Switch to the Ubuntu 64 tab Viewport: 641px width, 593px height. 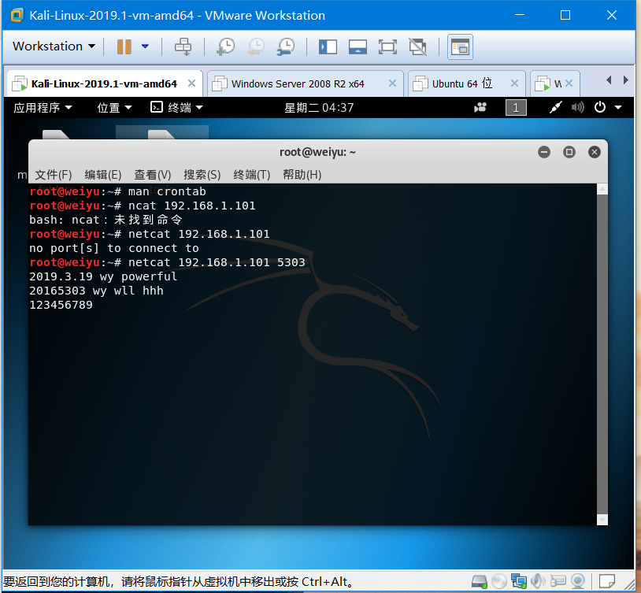tap(462, 83)
